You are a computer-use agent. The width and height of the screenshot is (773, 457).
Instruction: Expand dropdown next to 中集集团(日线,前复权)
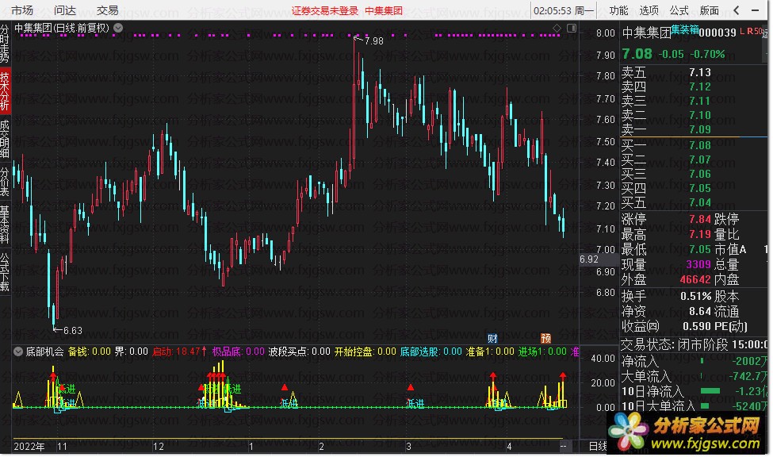[x=118, y=28]
